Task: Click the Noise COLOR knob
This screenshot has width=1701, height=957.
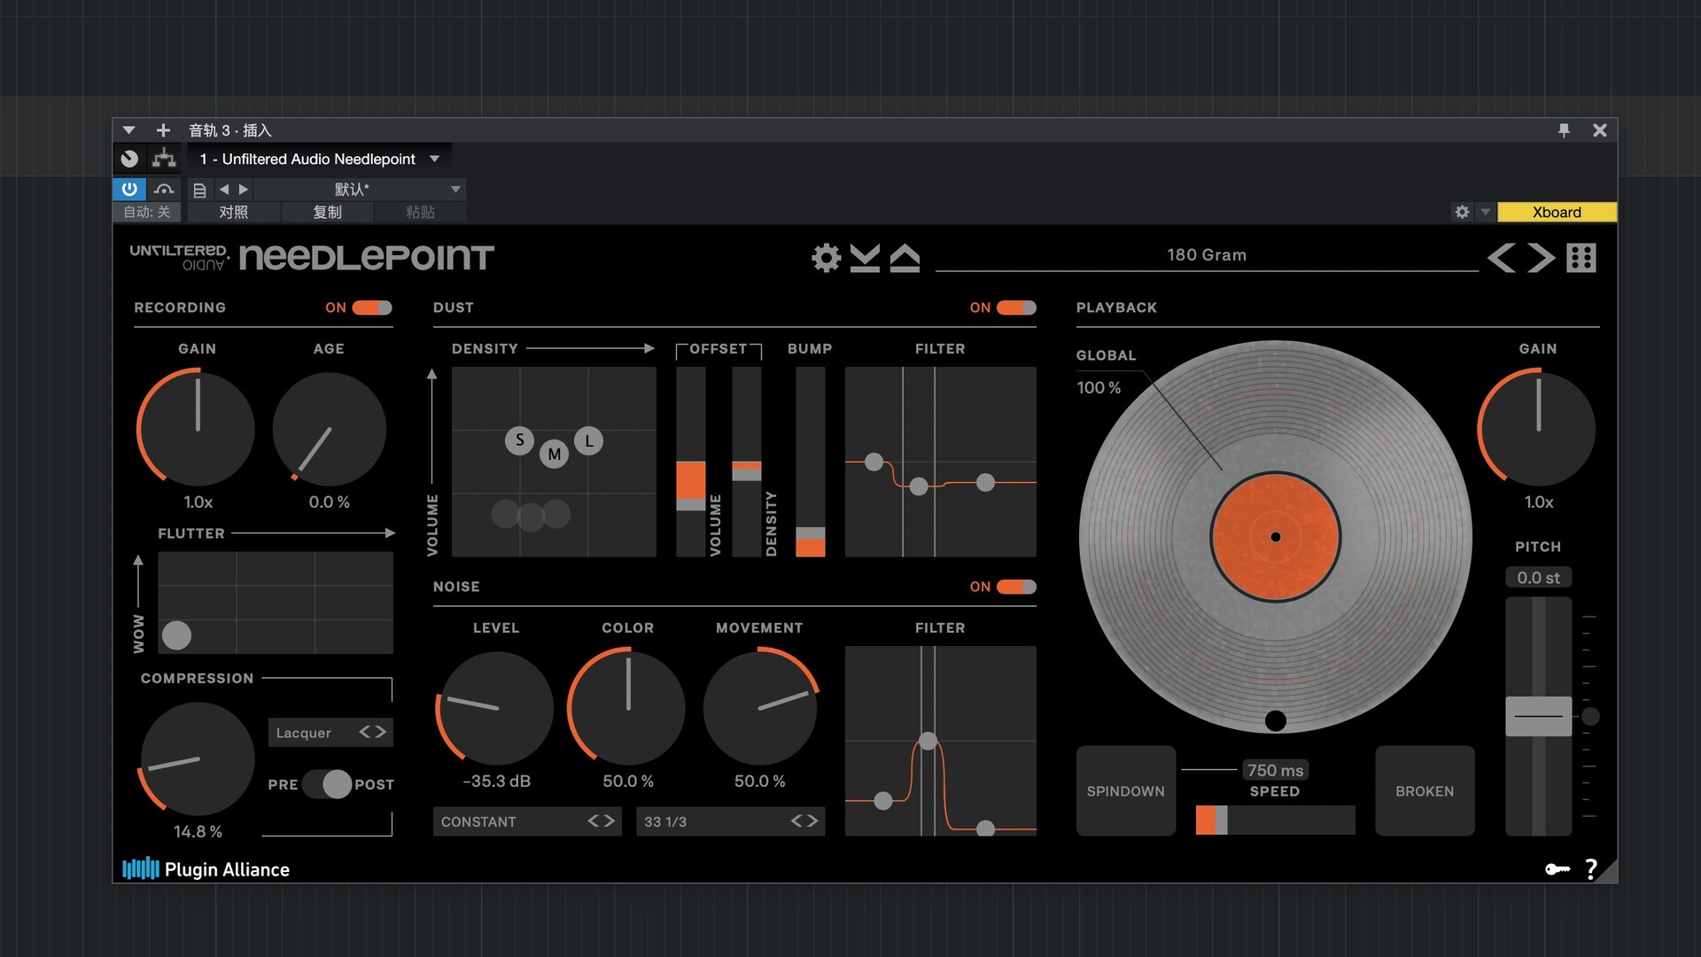Action: [x=627, y=708]
